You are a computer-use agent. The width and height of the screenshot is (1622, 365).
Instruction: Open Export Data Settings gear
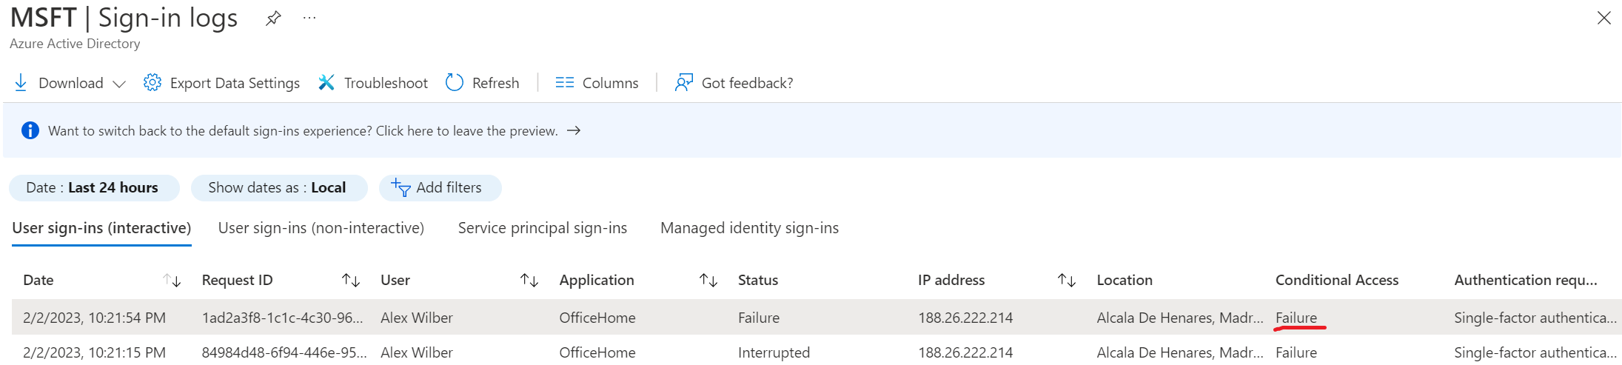153,83
